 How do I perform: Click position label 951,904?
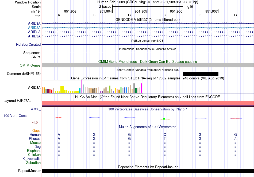106,11
